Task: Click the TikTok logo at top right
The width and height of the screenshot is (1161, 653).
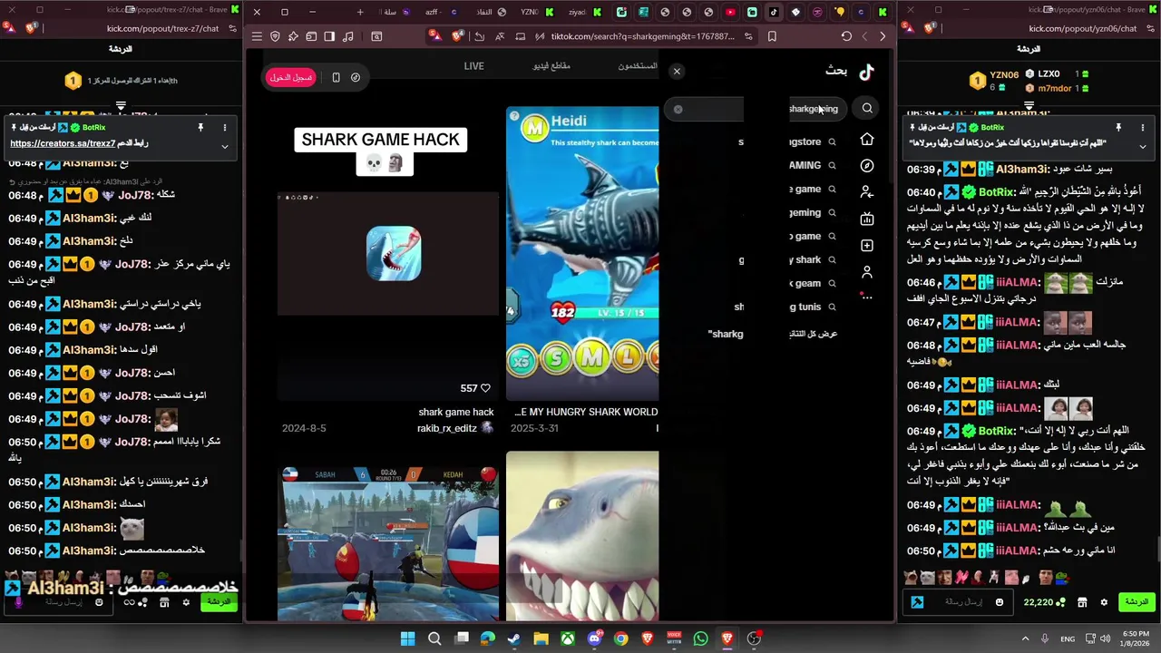Action: [x=867, y=72]
